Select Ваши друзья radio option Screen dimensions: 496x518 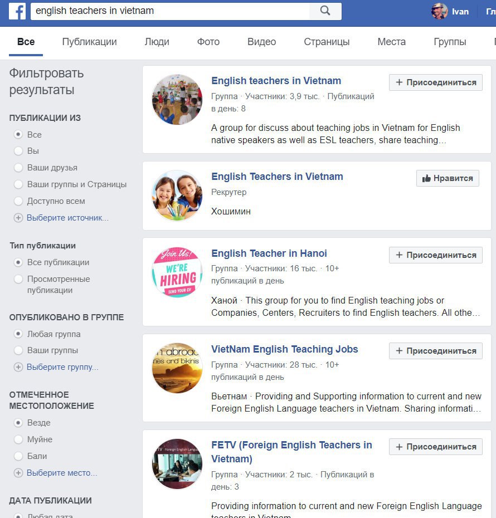click(x=18, y=168)
